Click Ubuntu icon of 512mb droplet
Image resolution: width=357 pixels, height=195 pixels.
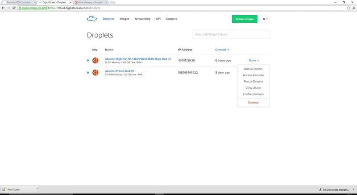point(95,73)
